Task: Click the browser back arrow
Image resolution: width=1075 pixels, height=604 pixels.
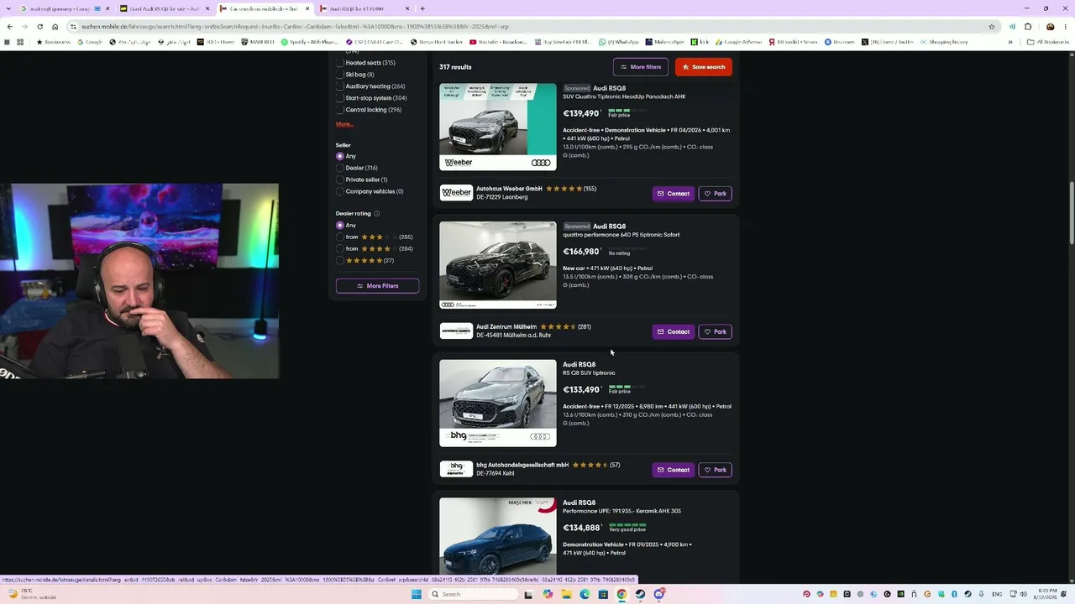Action: [x=8, y=26]
